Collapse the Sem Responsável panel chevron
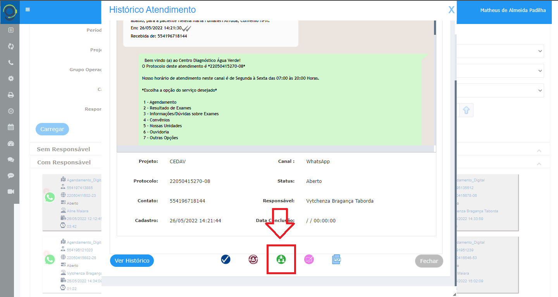Image resolution: width=558 pixels, height=297 pixels. click(x=539, y=150)
